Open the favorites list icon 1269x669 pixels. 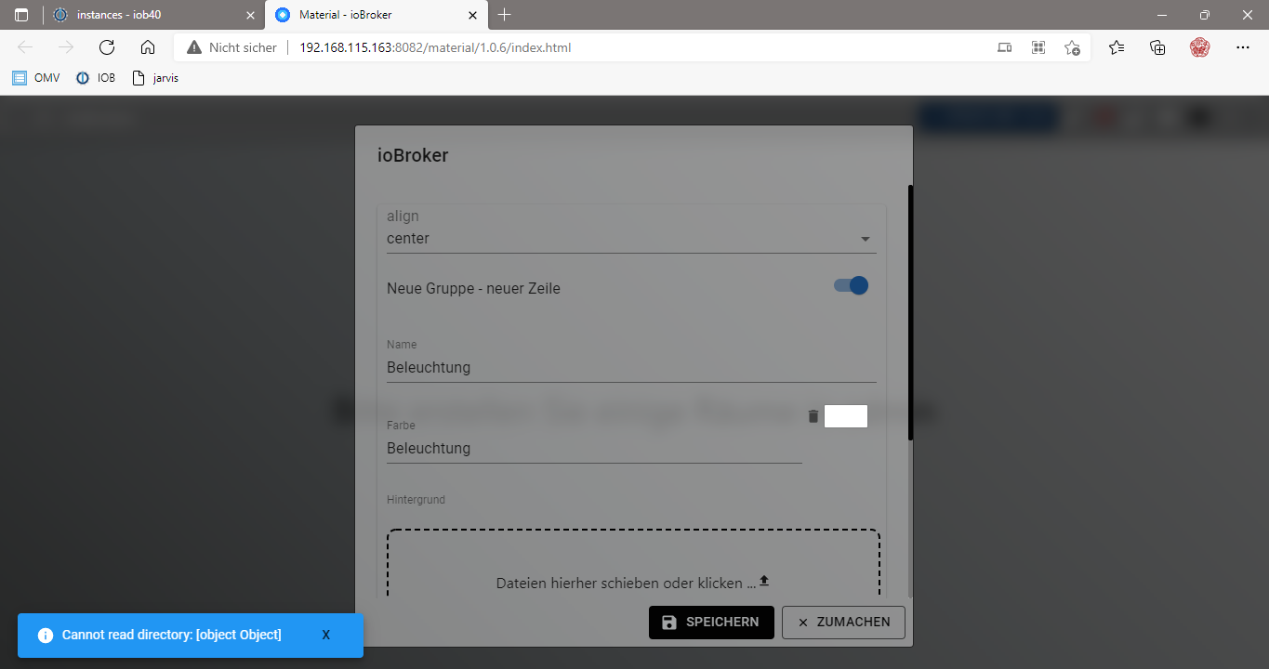point(1117,47)
